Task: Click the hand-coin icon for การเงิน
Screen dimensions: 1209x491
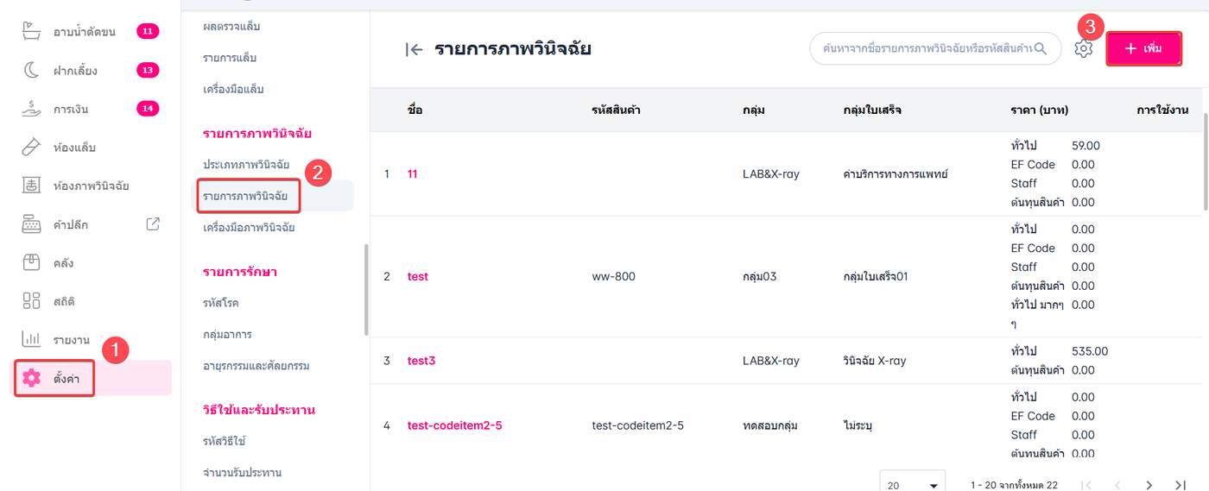Action: (31, 109)
